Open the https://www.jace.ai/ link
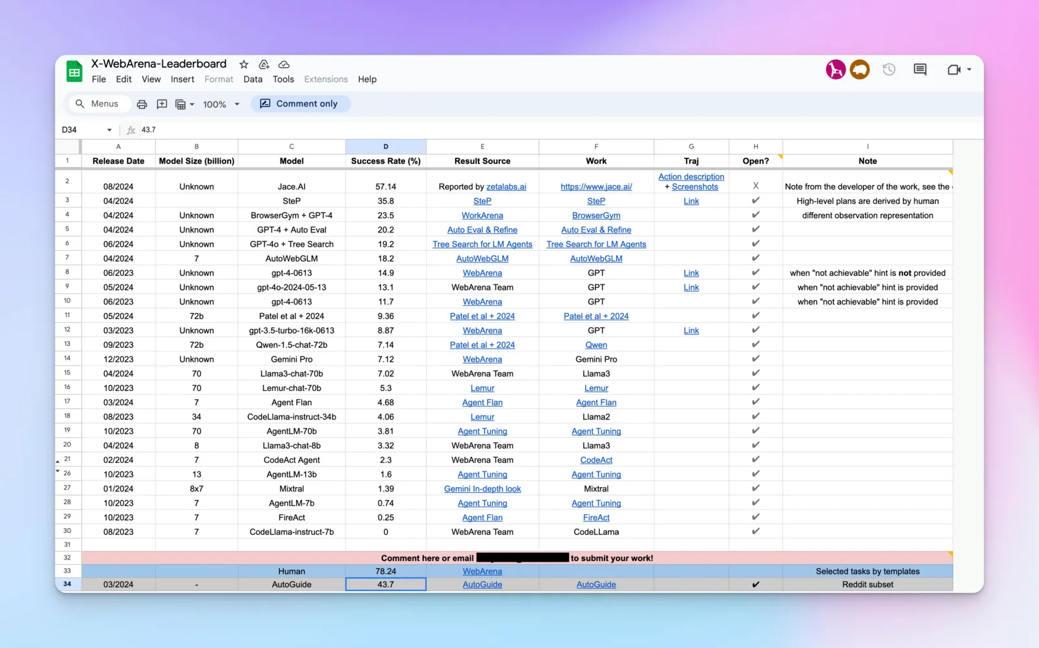Screen dimensions: 1039x648 coord(596,187)
